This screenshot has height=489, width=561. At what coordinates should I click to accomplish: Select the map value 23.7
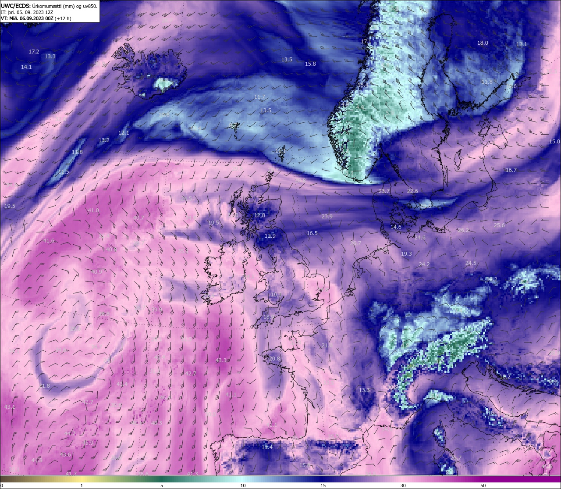click(384, 191)
